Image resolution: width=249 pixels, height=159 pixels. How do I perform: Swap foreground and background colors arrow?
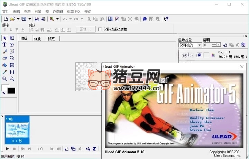[x=4, y=93]
